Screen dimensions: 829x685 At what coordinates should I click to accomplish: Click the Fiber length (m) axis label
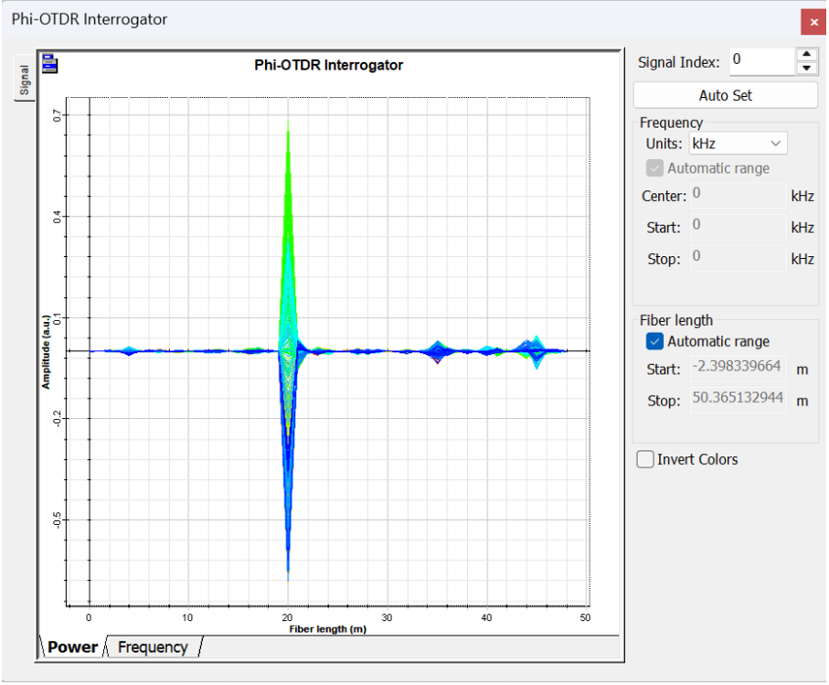pos(328,629)
